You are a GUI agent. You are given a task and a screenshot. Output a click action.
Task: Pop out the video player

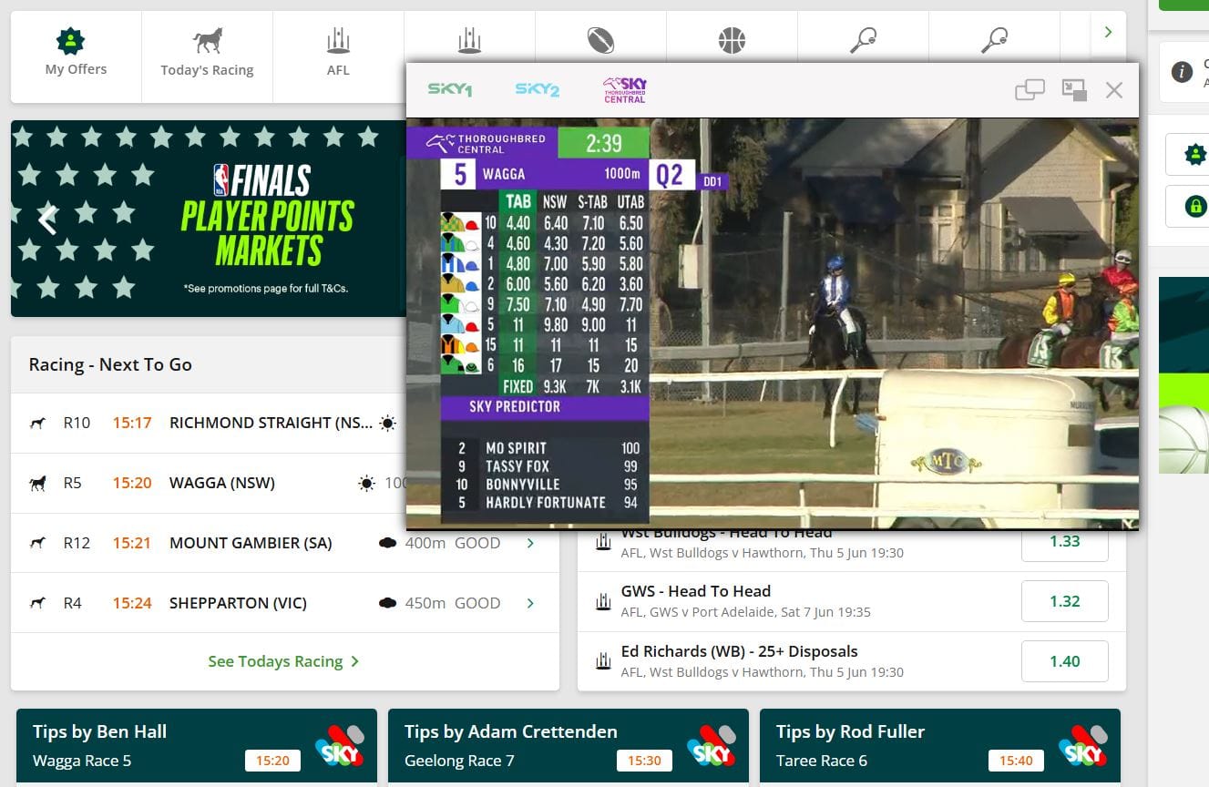coord(1030,89)
